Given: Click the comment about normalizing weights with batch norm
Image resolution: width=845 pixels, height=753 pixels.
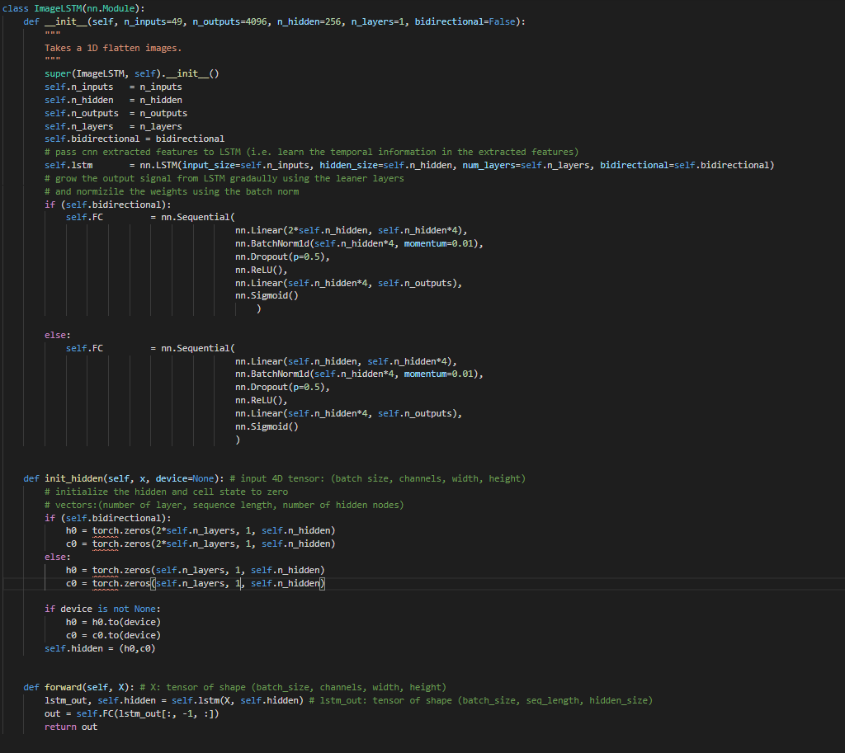Looking at the screenshot, I should coord(172,191).
